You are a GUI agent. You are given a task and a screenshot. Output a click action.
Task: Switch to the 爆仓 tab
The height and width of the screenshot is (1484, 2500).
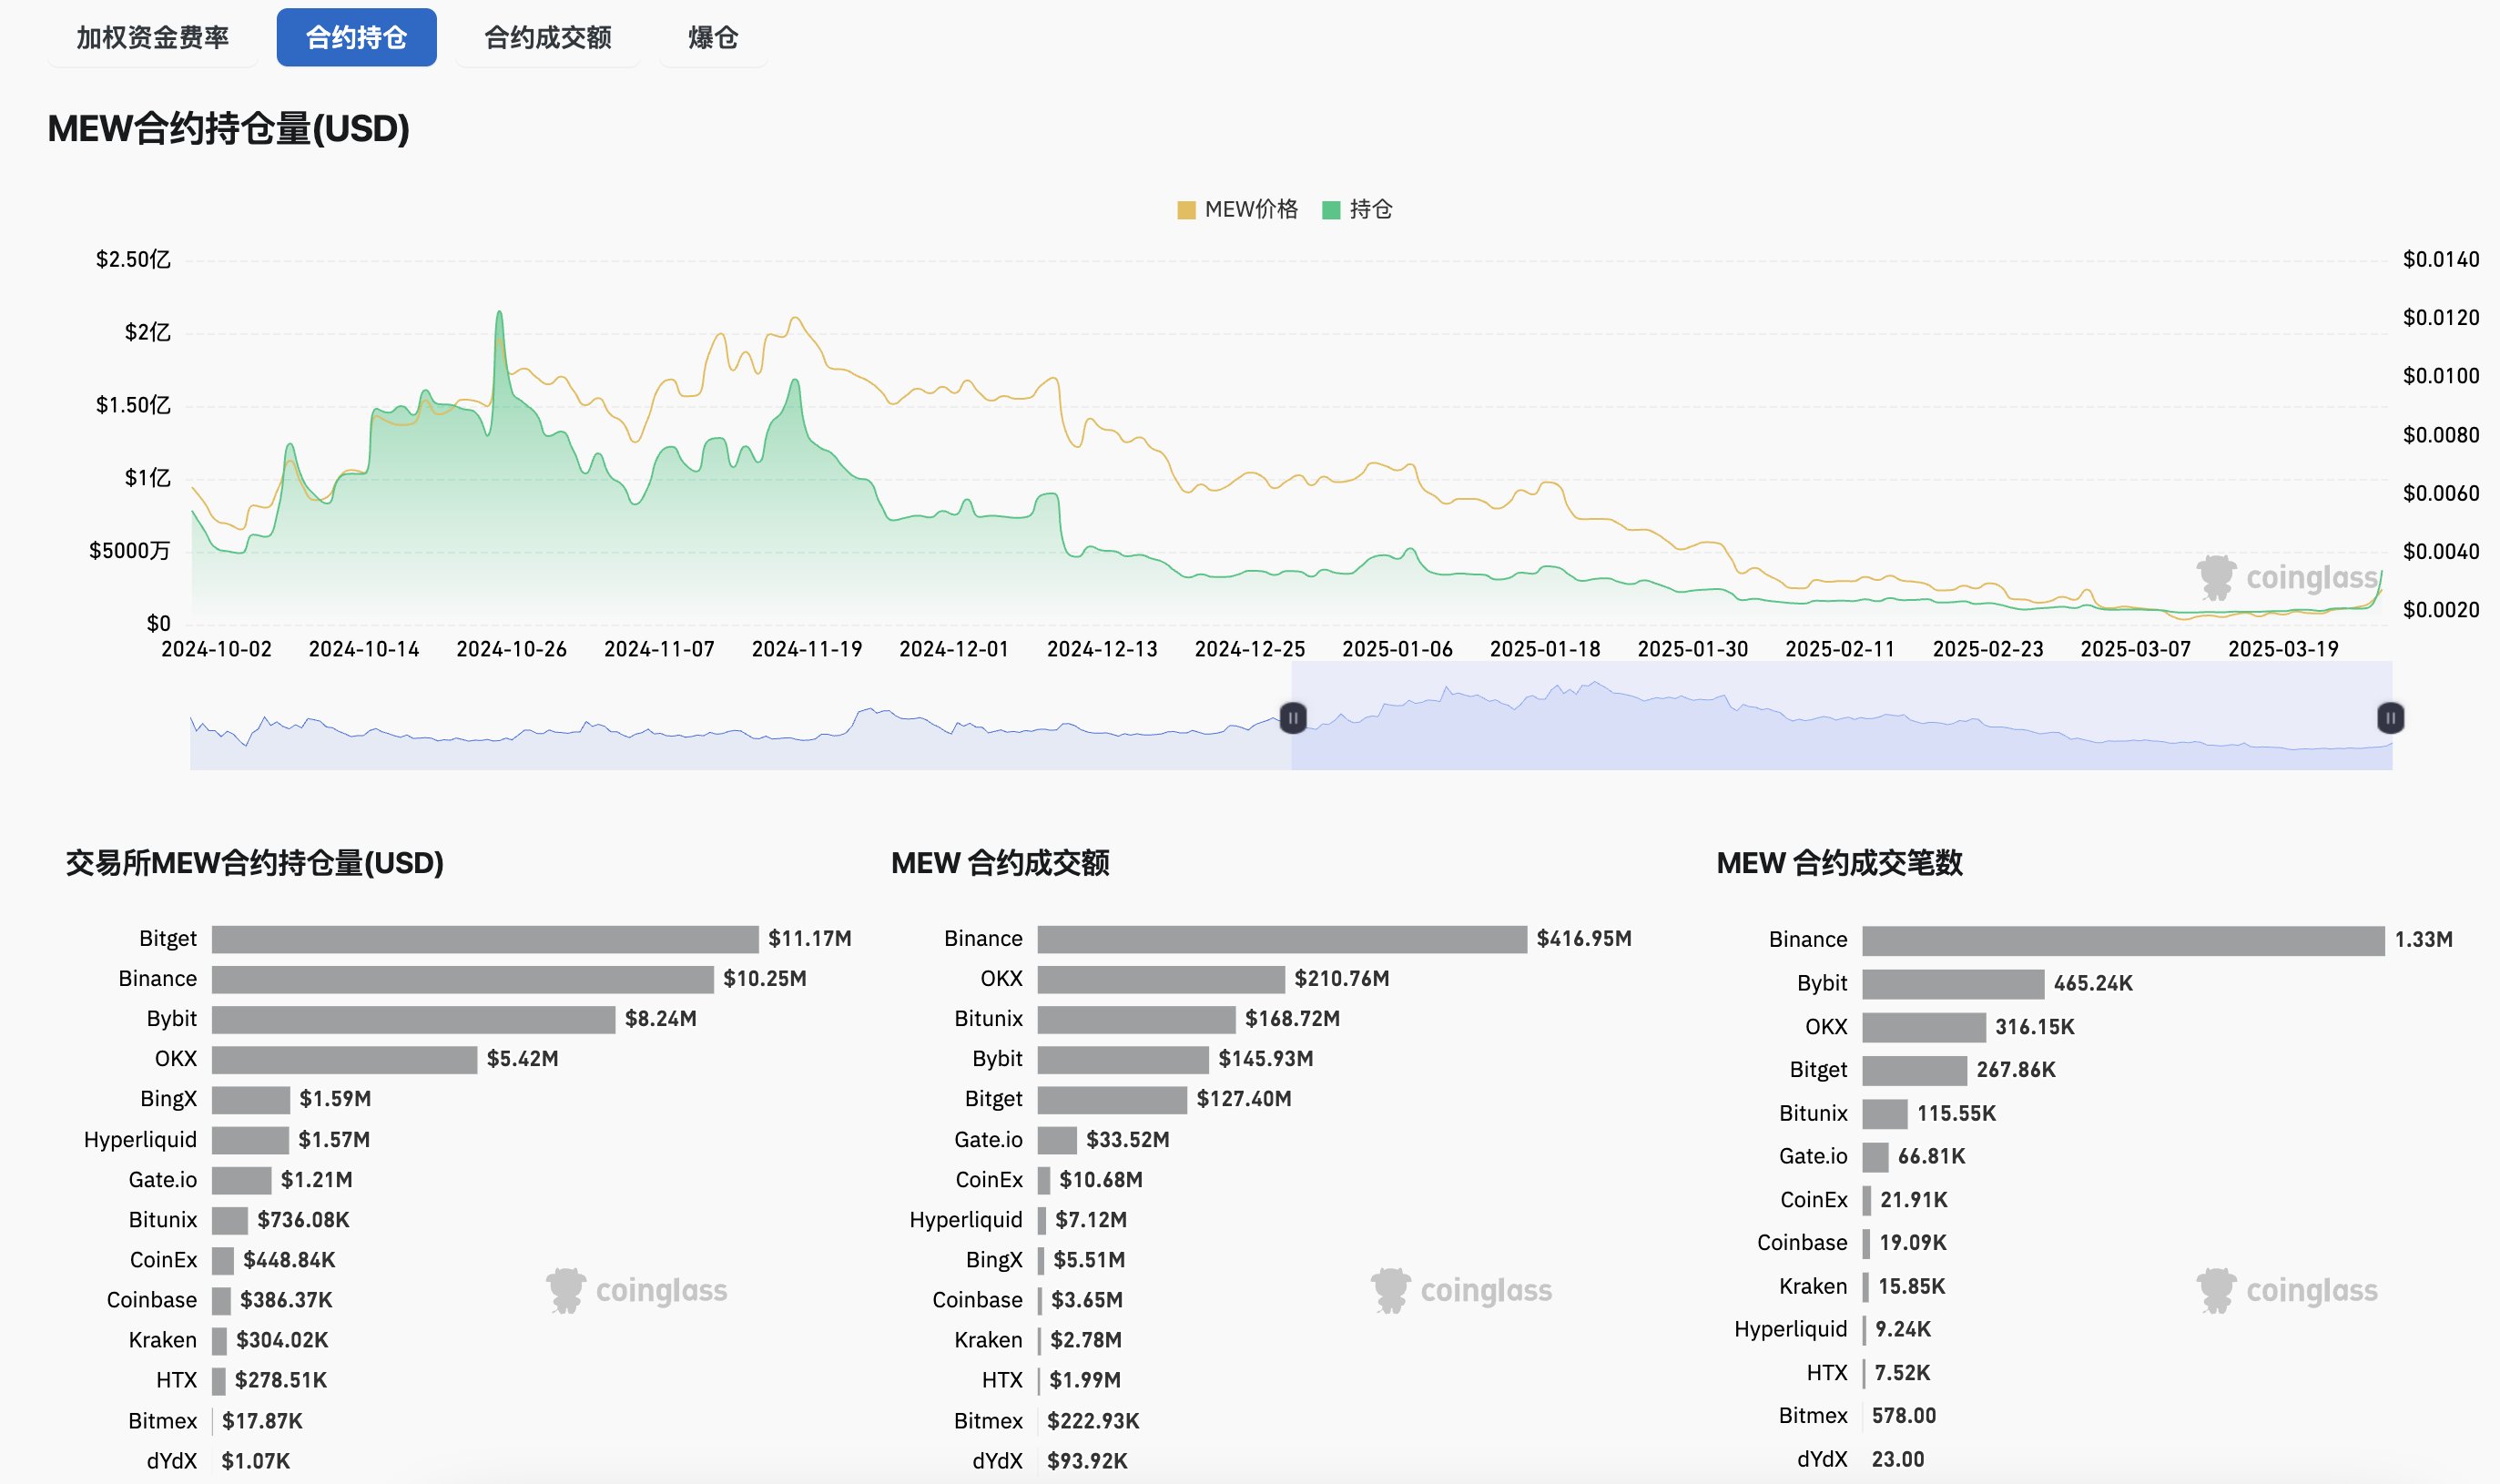713,38
